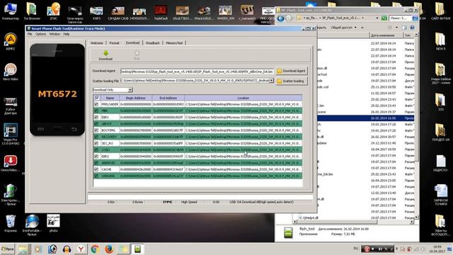Toggle the select-all checkbox in table header
Screen dimensions: 453x255
point(97,98)
